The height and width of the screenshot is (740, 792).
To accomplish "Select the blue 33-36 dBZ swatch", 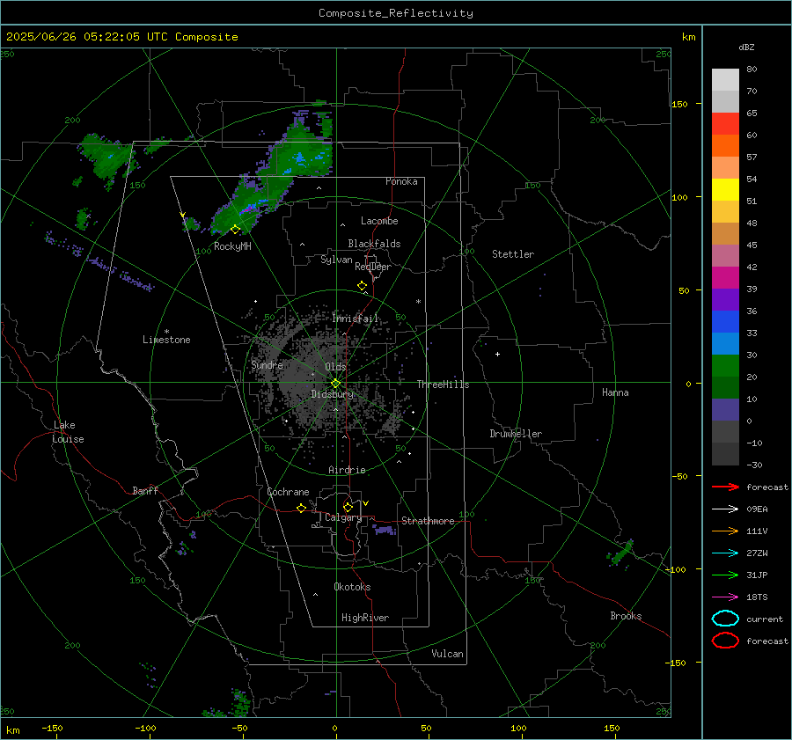I will tap(725, 321).
